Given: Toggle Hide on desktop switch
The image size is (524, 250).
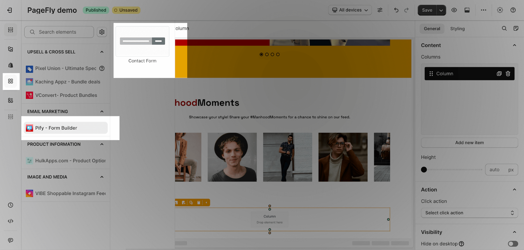Looking at the screenshot, I should 513,244.
